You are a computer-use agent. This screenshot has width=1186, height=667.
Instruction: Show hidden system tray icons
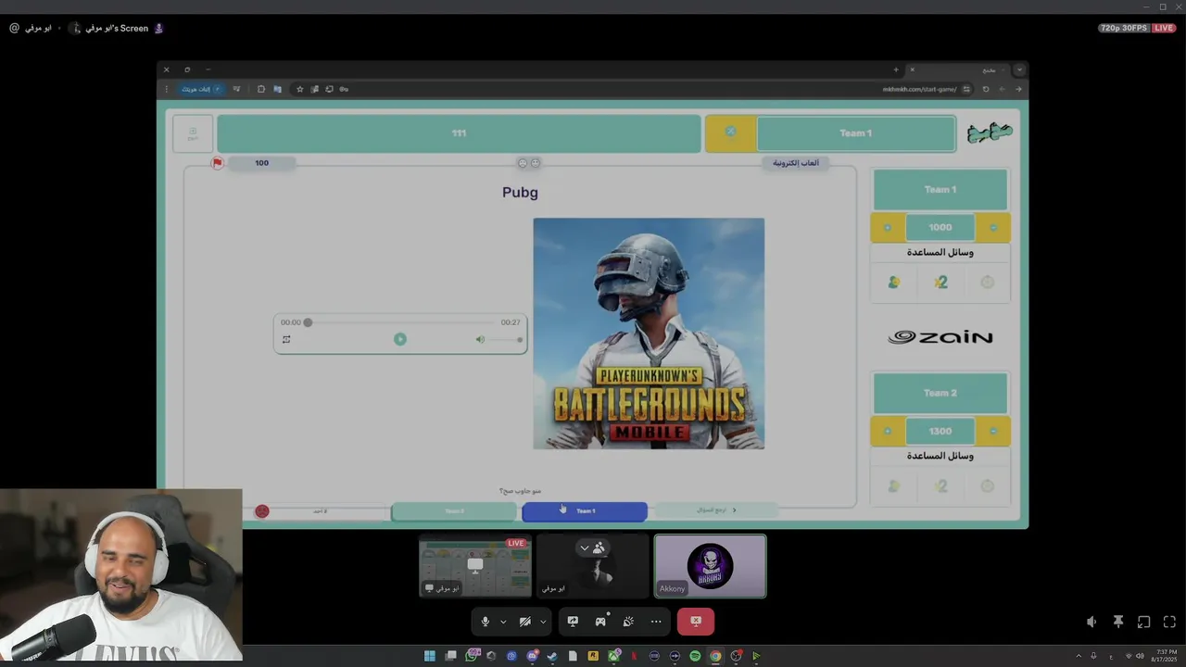click(x=1079, y=656)
